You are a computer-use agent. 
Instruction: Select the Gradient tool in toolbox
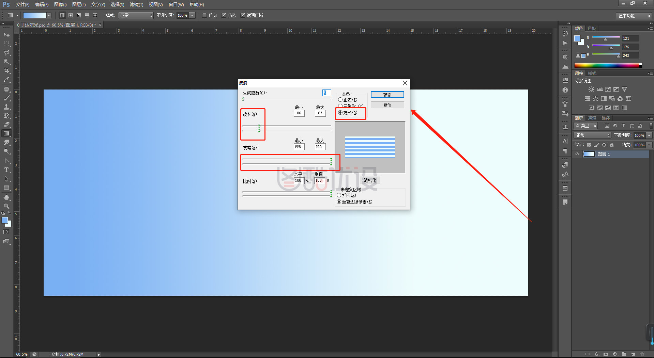pyautogui.click(x=6, y=133)
